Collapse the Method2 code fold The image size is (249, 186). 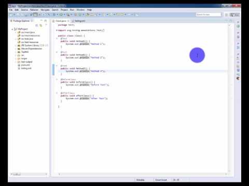point(57,52)
